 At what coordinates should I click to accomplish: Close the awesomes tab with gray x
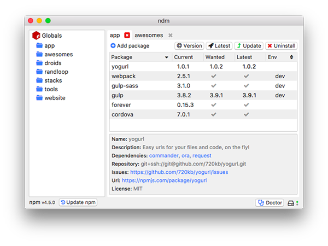tap(171, 35)
